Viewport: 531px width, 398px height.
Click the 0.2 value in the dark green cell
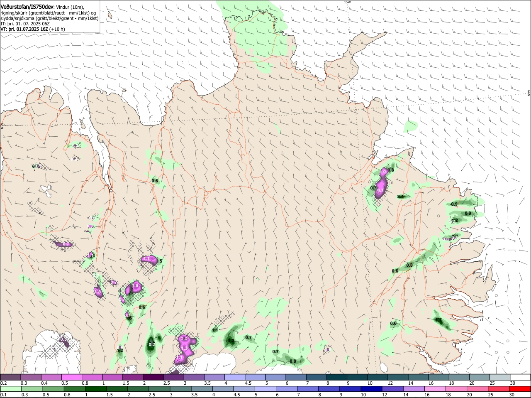[152, 344]
